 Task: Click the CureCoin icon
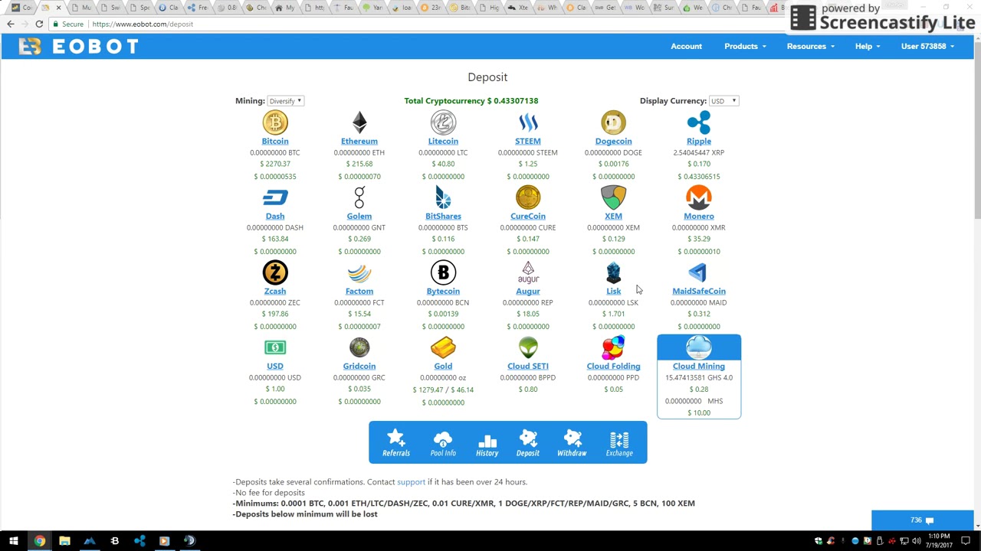click(528, 197)
